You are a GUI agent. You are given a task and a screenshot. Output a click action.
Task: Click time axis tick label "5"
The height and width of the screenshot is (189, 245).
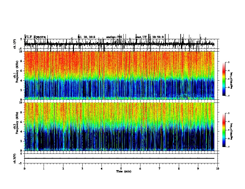(x=121, y=168)
